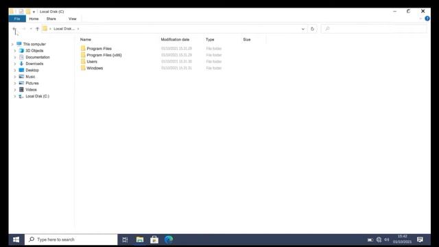Open the Share ribbon tab
Image resolution: width=439 pixels, height=247 pixels.
[x=51, y=19]
